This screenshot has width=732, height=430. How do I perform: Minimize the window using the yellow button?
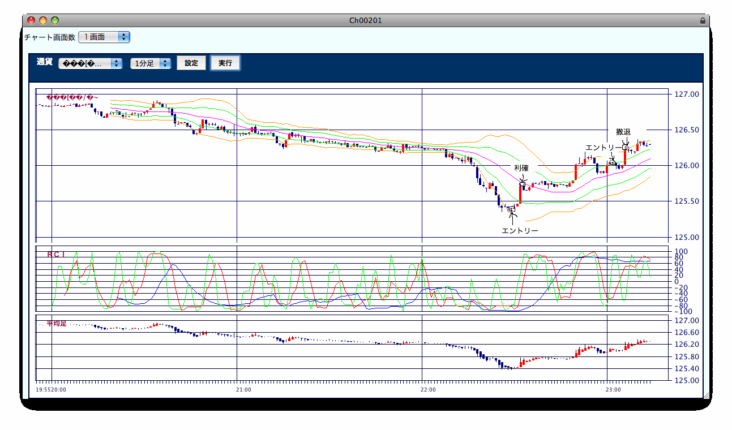(x=43, y=20)
